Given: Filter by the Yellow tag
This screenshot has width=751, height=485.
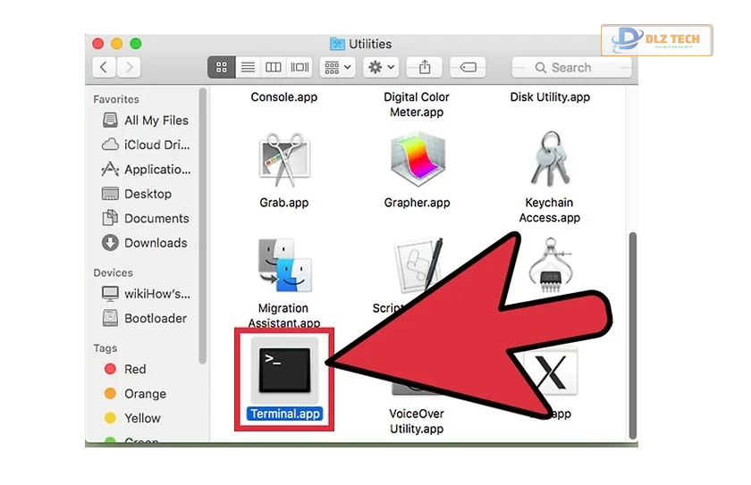Looking at the screenshot, I should (132, 418).
